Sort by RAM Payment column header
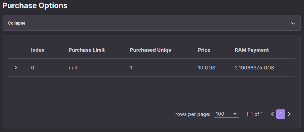Screen dimensions: 304x132 [x=252, y=50]
